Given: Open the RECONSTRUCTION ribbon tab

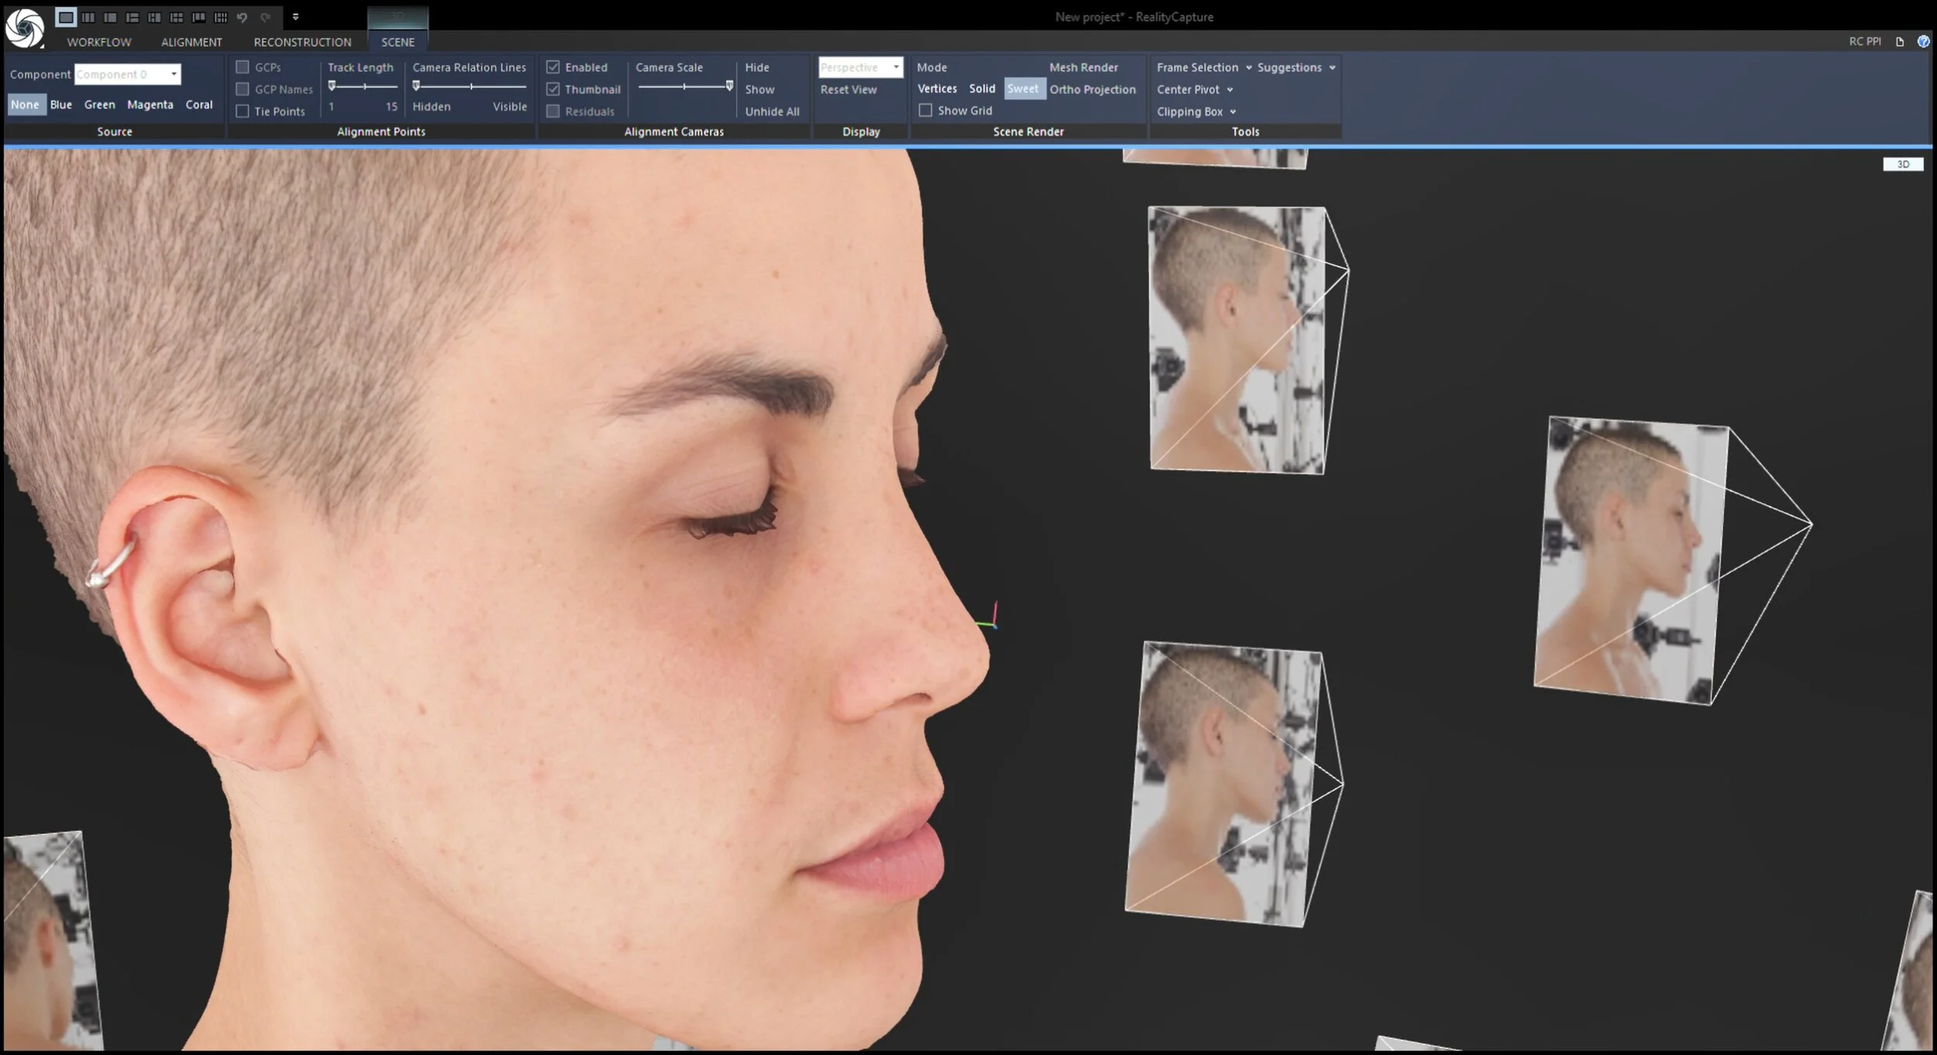Looking at the screenshot, I should (302, 42).
